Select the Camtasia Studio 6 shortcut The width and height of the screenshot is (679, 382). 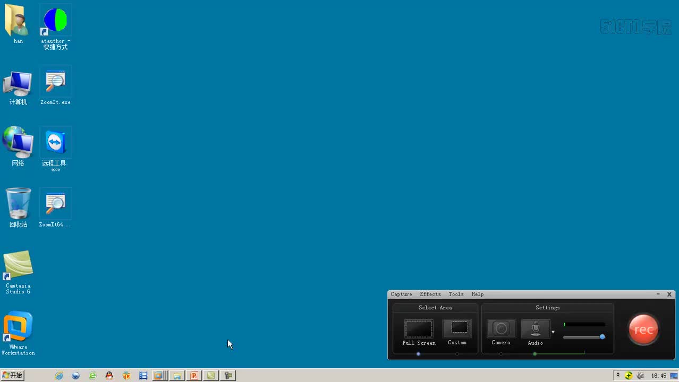click(18, 272)
